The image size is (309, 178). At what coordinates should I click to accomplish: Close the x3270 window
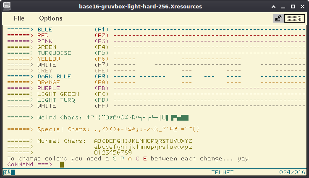pyautogui.click(x=303, y=7)
